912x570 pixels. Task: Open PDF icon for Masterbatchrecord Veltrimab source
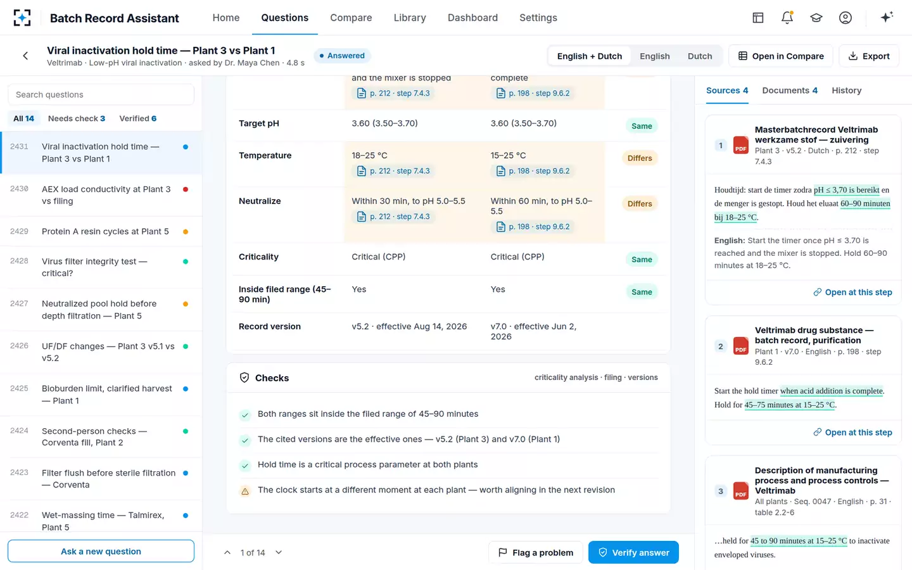coord(740,145)
